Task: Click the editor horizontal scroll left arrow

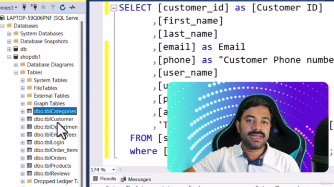Action: [x=120, y=170]
